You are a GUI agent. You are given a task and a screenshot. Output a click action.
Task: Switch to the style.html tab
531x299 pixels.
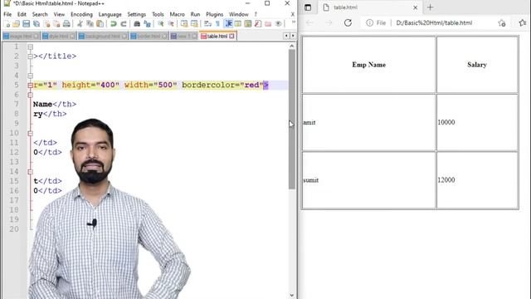(58, 36)
